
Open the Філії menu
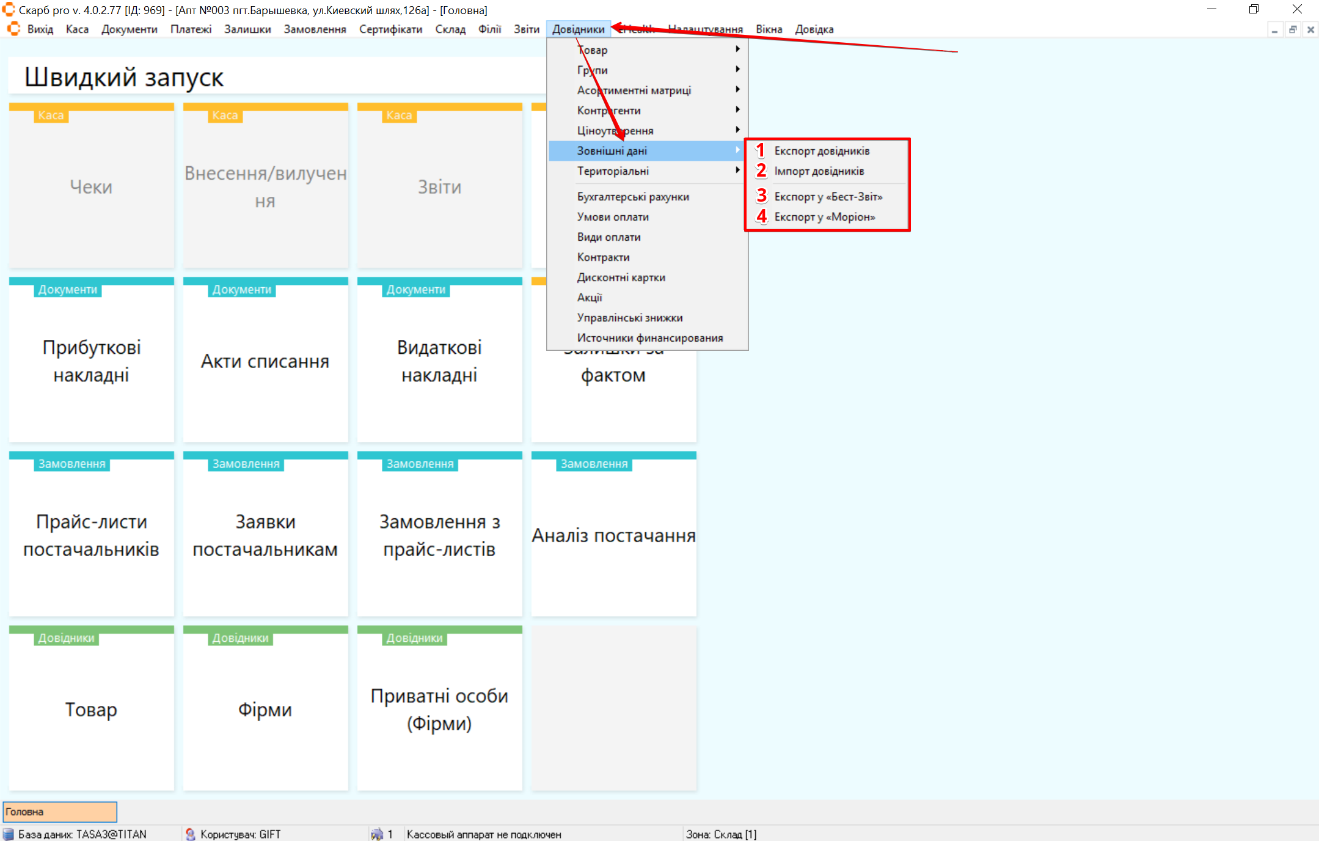click(489, 29)
